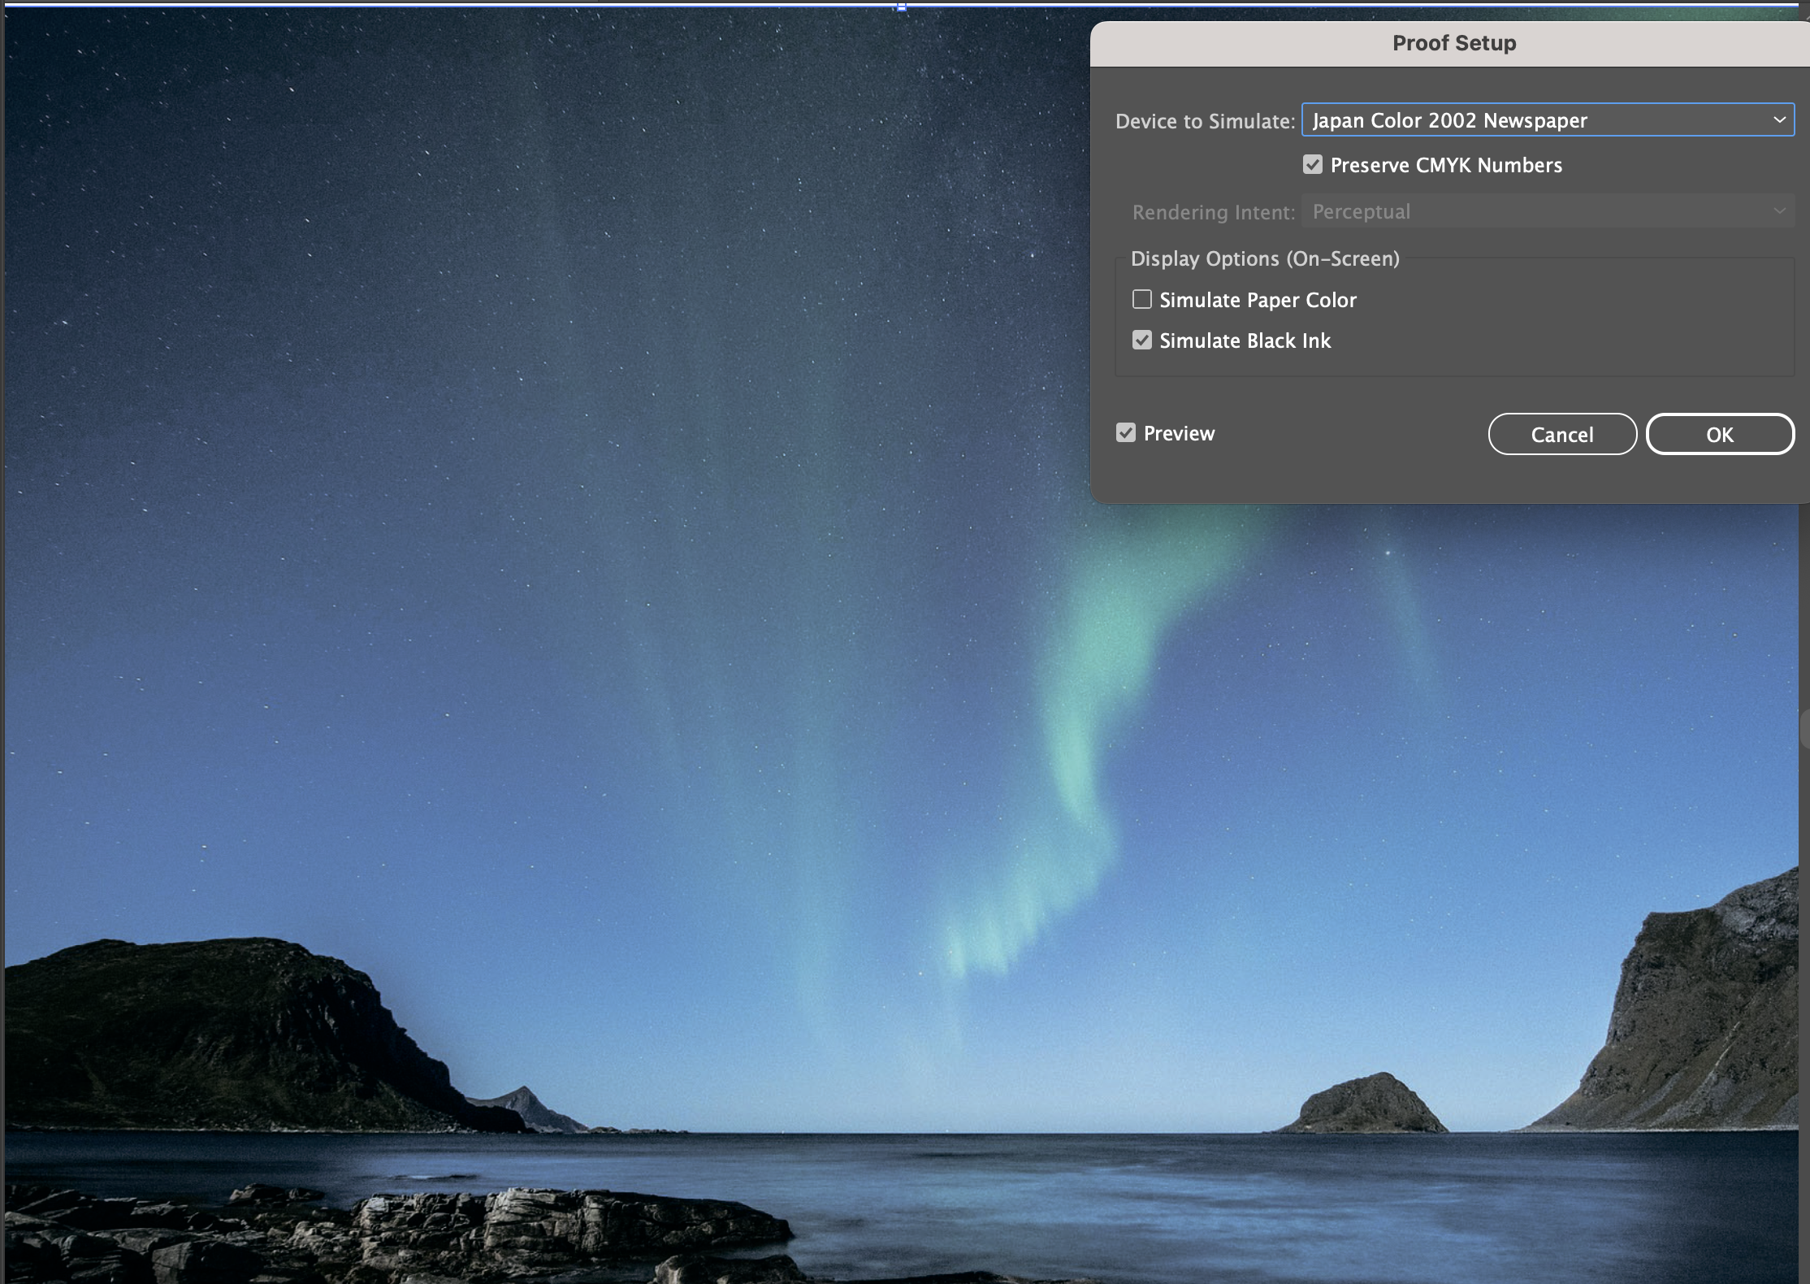The width and height of the screenshot is (1810, 1284).
Task: Click the top-center selection handle on image
Action: tap(902, 7)
